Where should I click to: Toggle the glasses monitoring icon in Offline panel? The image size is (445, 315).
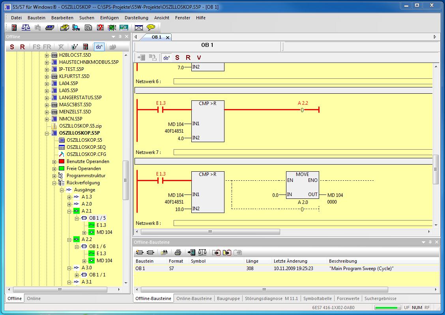tap(99, 46)
